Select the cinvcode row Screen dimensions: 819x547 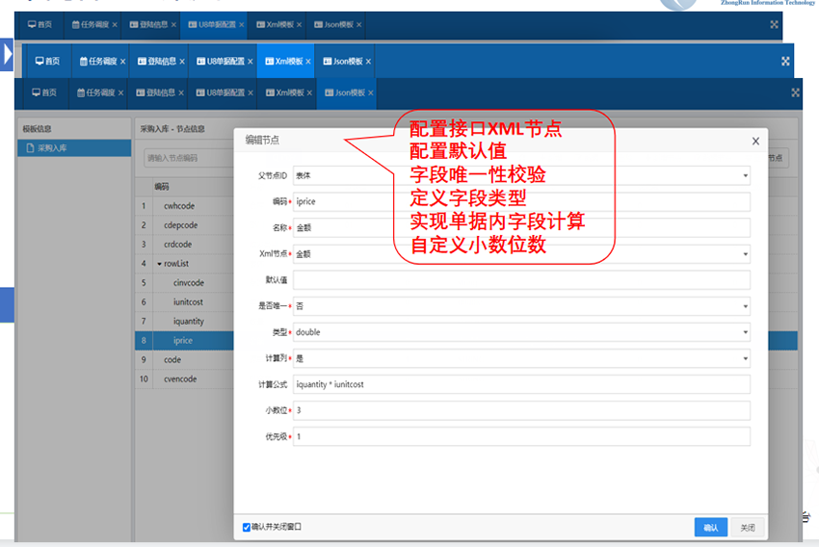(x=185, y=283)
